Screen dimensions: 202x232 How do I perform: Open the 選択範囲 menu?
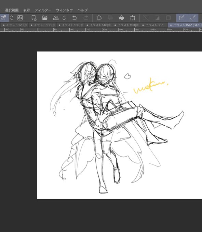click(x=12, y=10)
